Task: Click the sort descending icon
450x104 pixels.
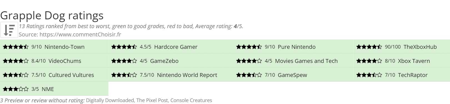Action: coord(9,30)
